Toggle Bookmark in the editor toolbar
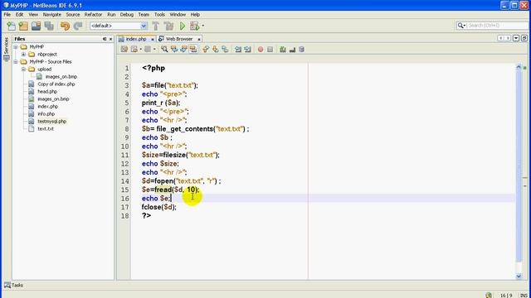Viewport: 531px width, 298px height. 225,50
